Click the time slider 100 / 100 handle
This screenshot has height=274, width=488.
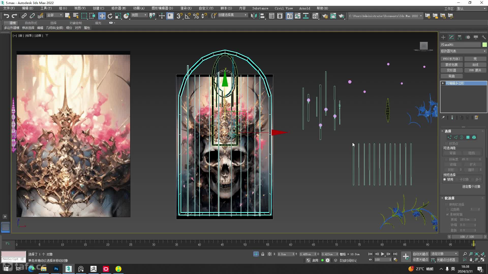click(x=467, y=237)
